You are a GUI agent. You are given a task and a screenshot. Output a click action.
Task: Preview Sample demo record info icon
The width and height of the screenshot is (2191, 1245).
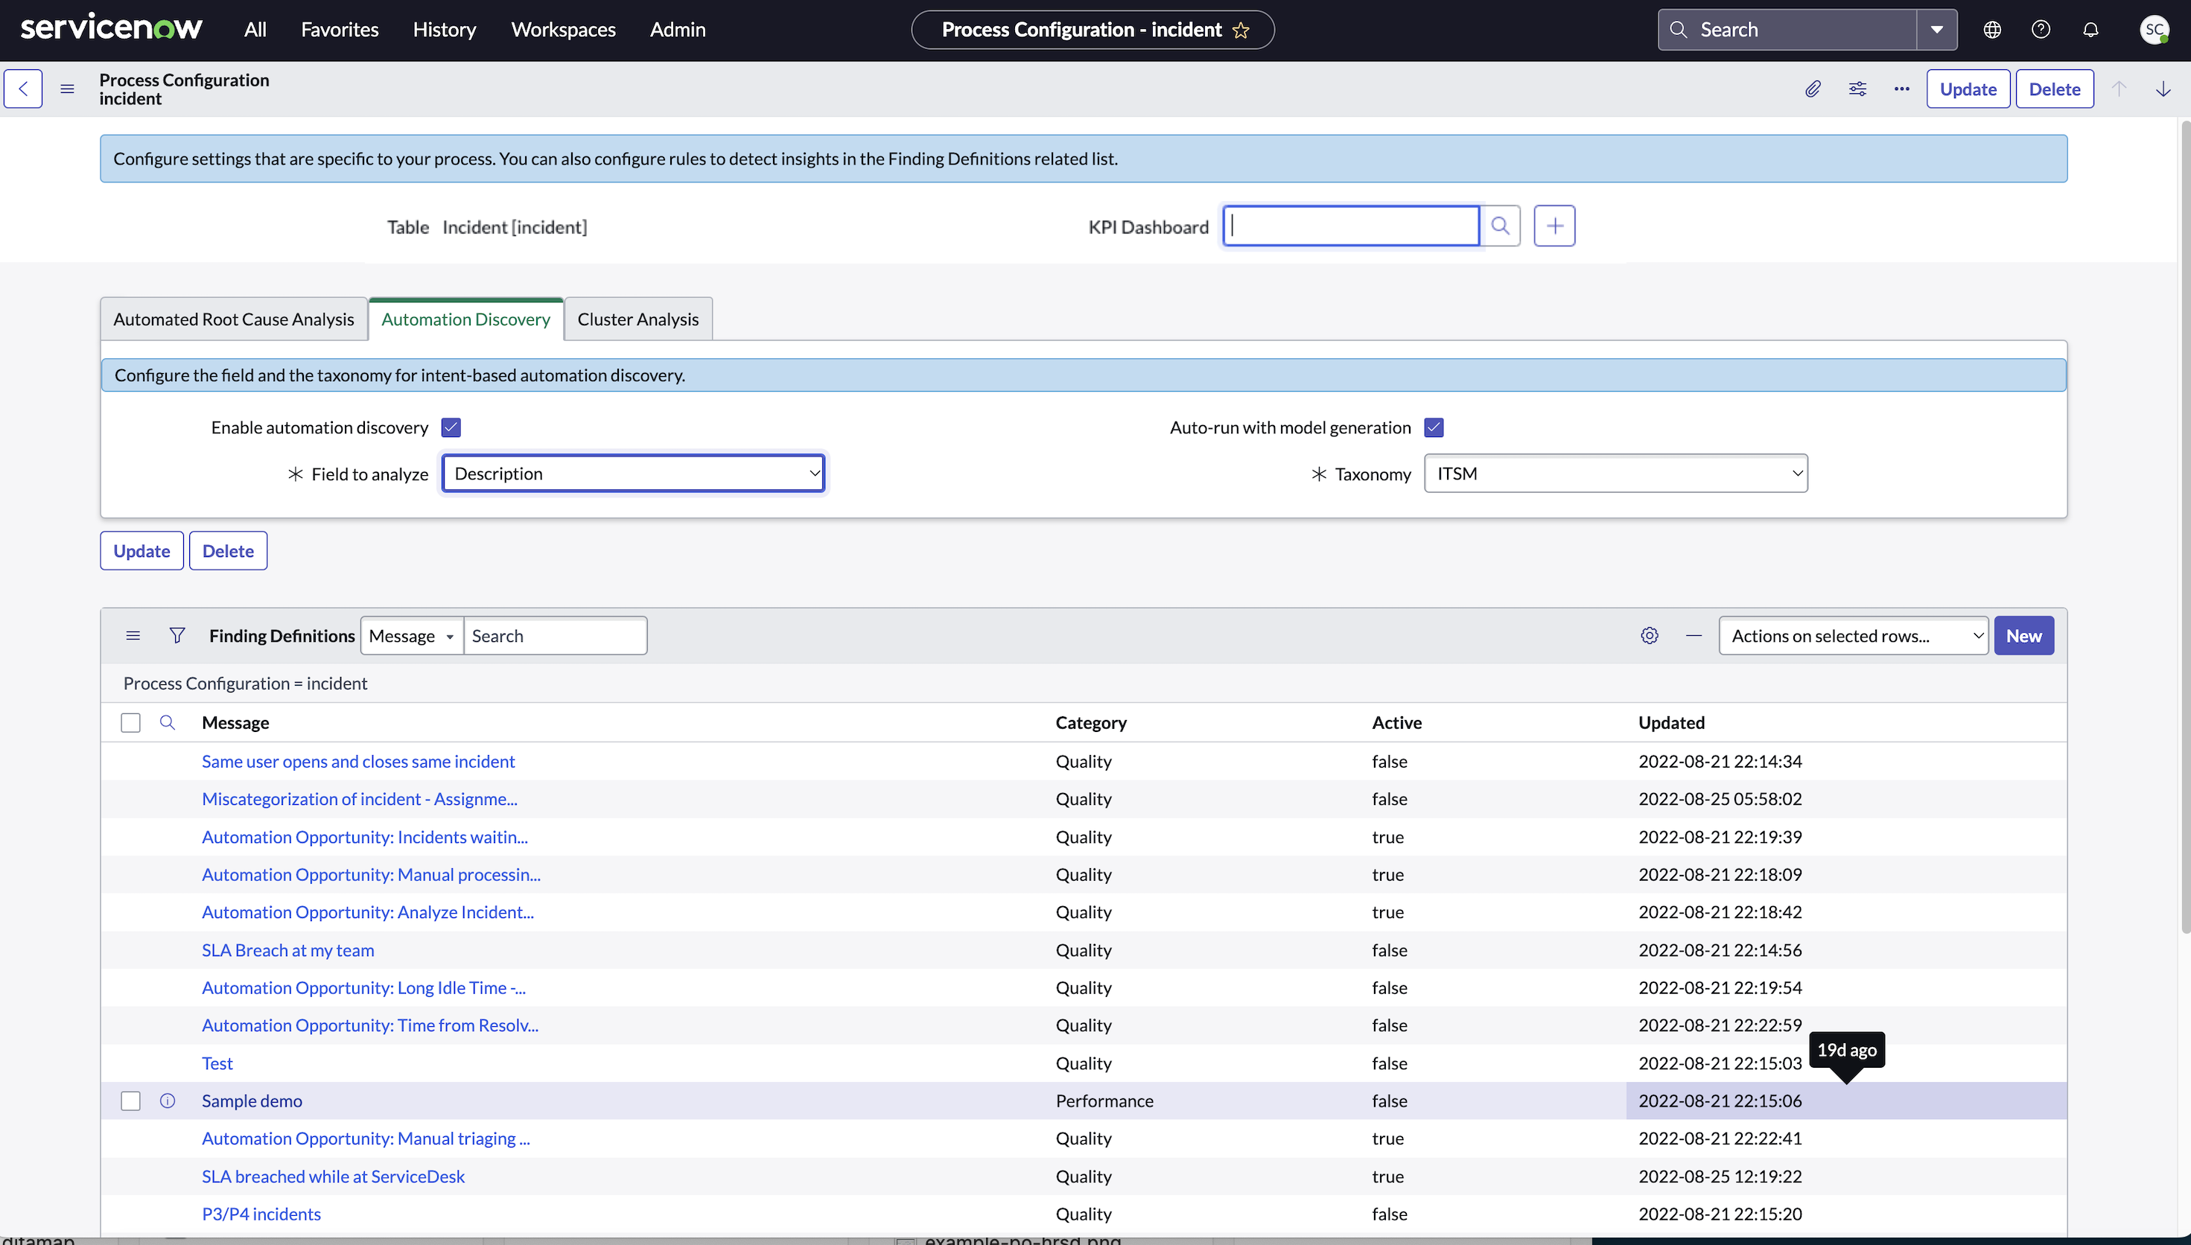tap(168, 1101)
